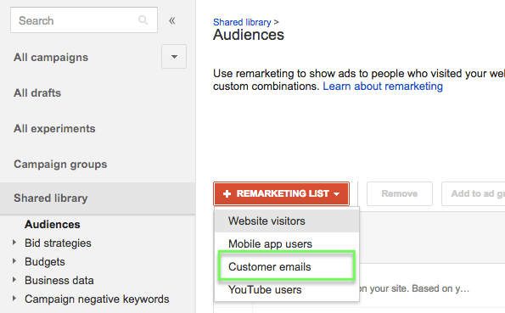Click the Remove button
This screenshot has width=505, height=313.
[400, 193]
